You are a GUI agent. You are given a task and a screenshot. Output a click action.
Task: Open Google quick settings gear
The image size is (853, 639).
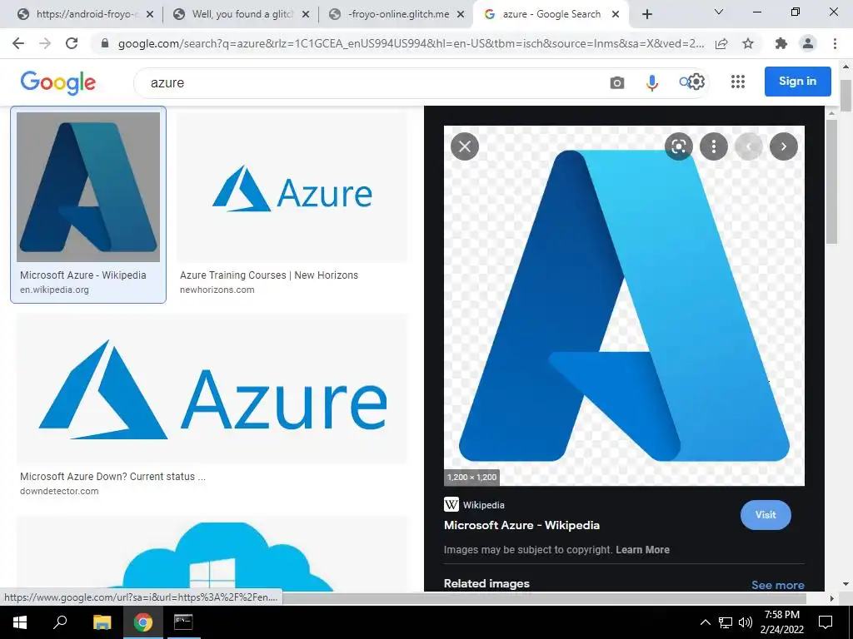click(x=696, y=82)
